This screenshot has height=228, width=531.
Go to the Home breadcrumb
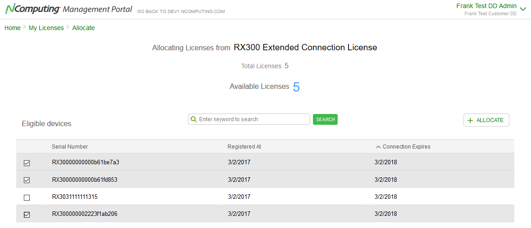click(13, 28)
